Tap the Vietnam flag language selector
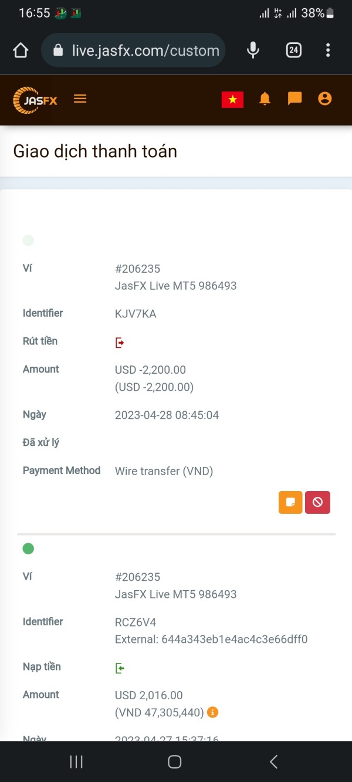This screenshot has height=782, width=352. click(x=232, y=100)
